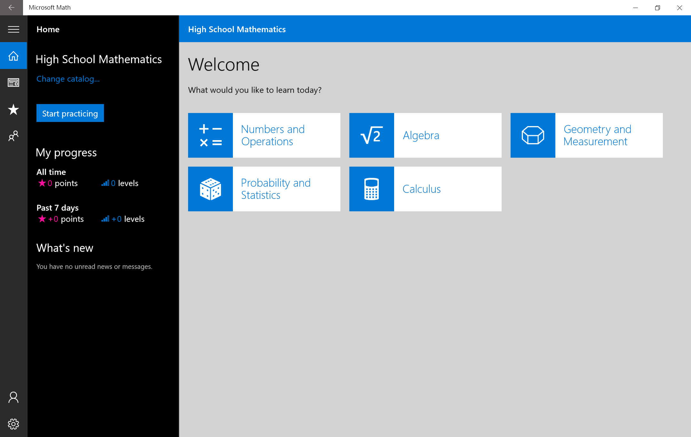Open Probability and Statistics topic

pos(276,189)
